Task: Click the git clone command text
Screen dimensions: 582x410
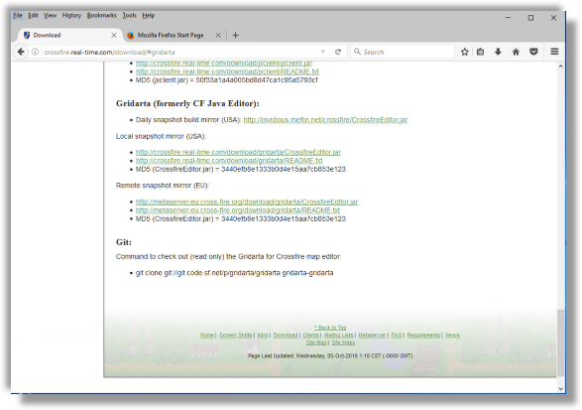Action: tap(235, 273)
